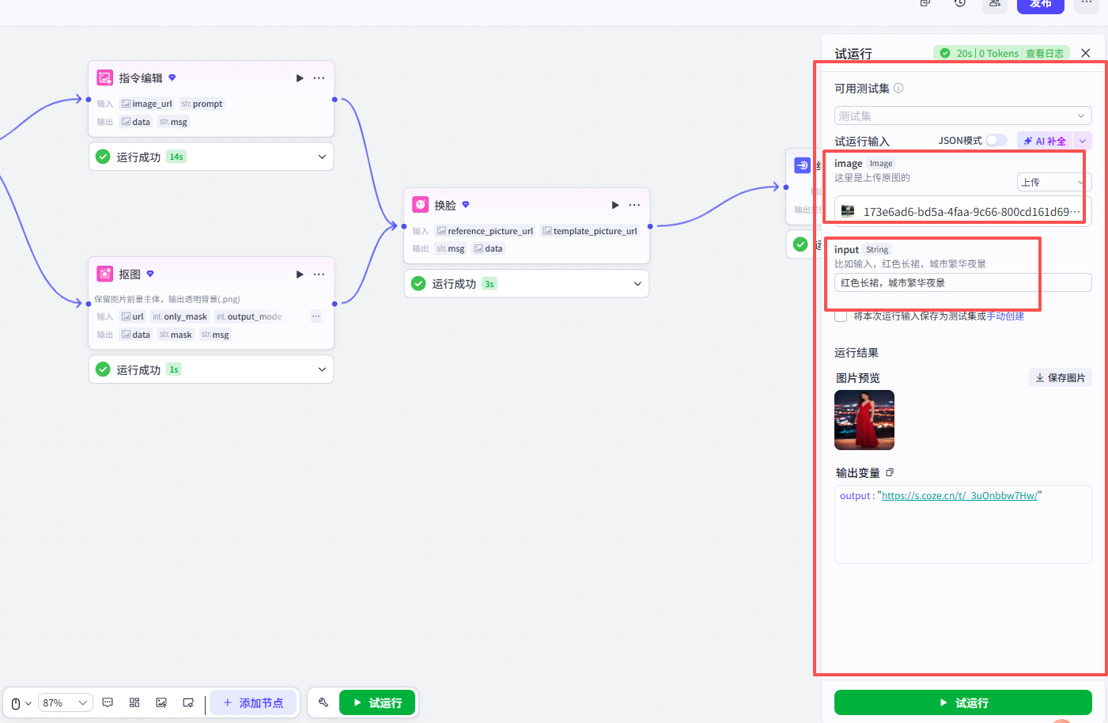Open the 测试集 dropdown
This screenshot has height=723, width=1108.
click(962, 115)
